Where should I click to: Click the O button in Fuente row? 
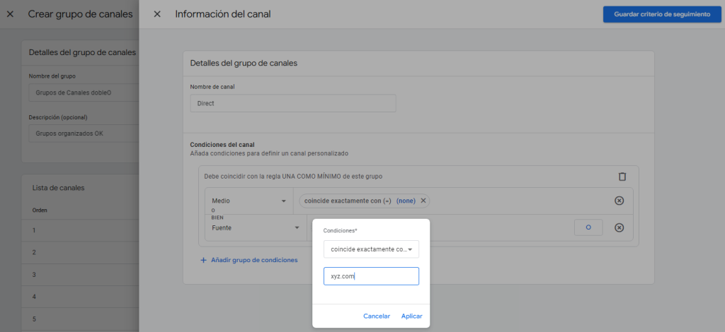point(588,227)
